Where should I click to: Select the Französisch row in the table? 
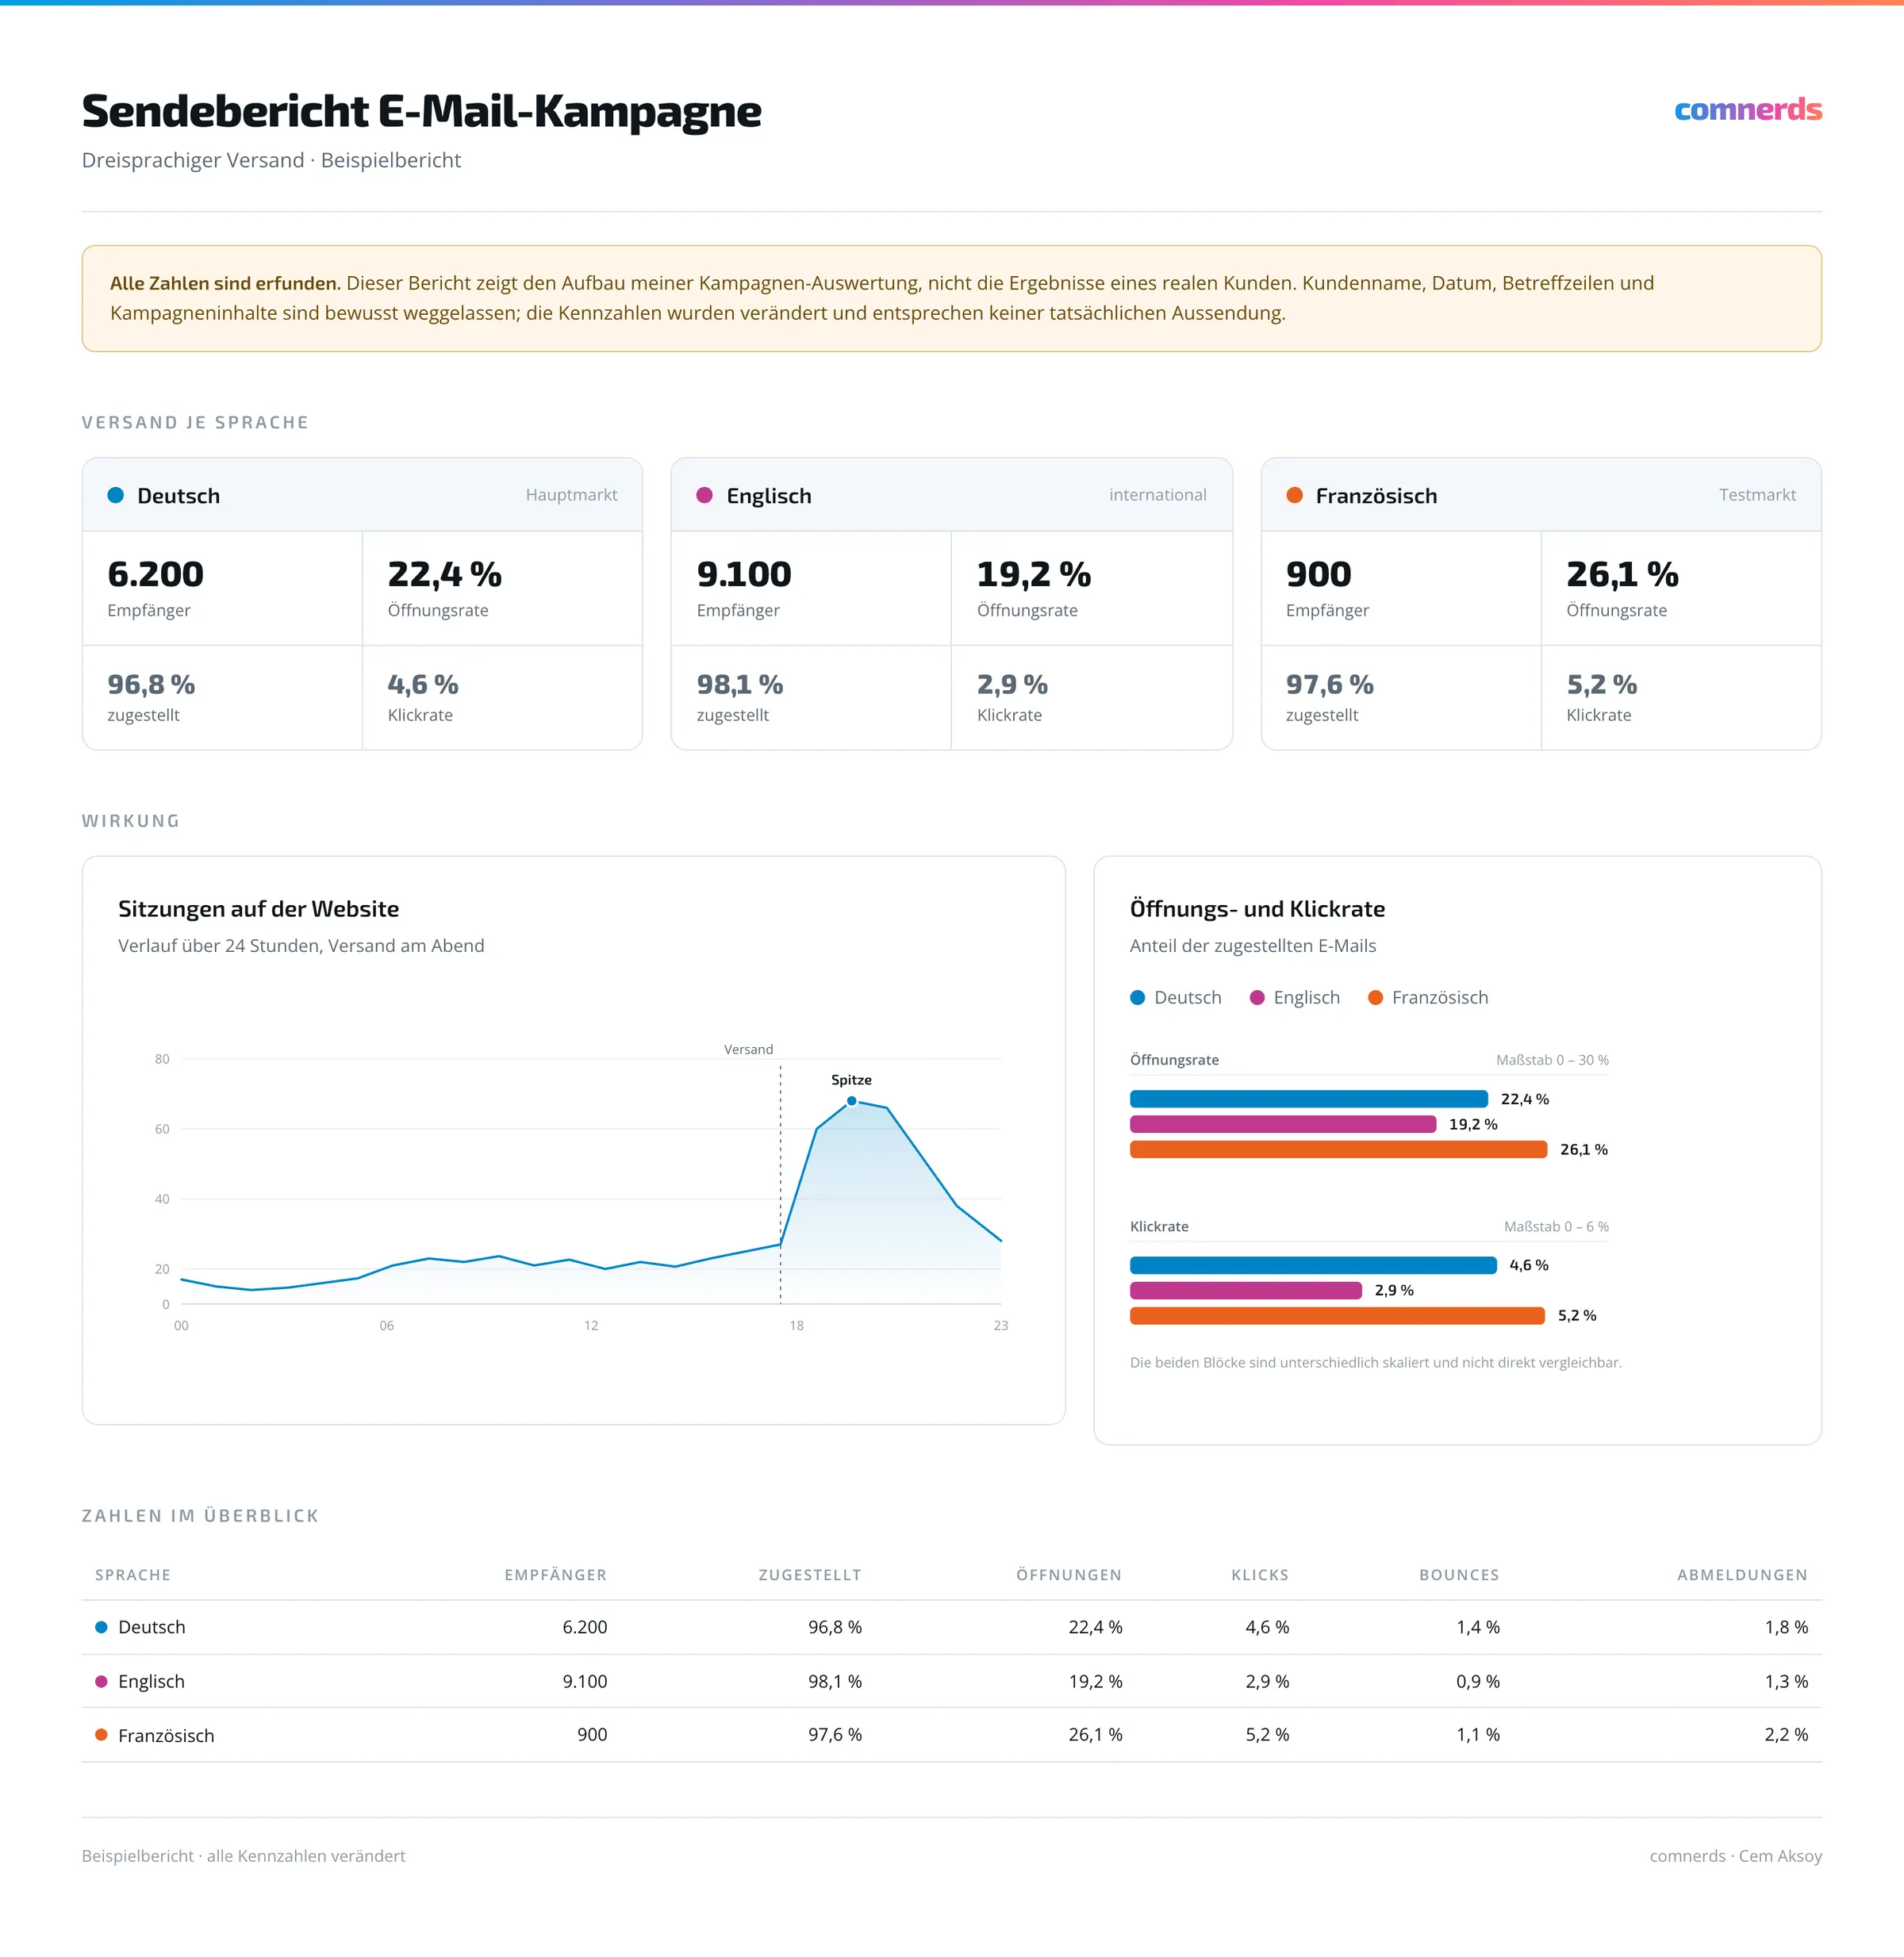[952, 1735]
